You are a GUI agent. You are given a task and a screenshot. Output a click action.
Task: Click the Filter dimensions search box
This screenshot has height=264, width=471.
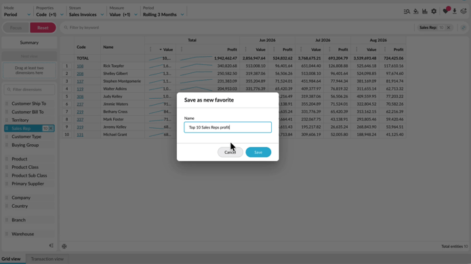click(x=29, y=89)
